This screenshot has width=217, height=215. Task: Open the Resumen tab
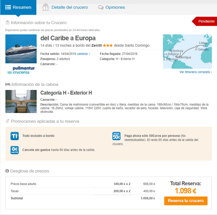[18, 7]
